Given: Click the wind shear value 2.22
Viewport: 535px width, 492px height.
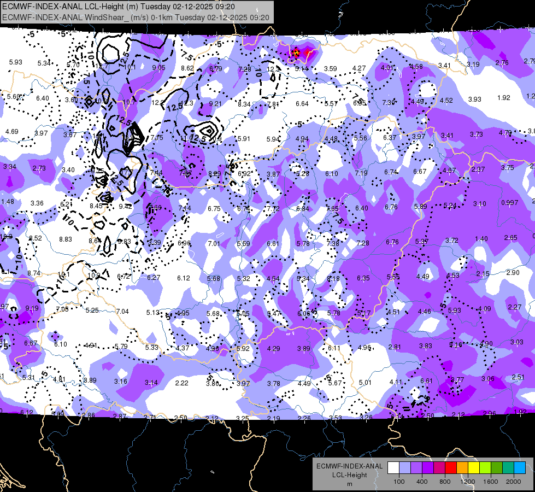Looking at the screenshot, I should 181,383.
